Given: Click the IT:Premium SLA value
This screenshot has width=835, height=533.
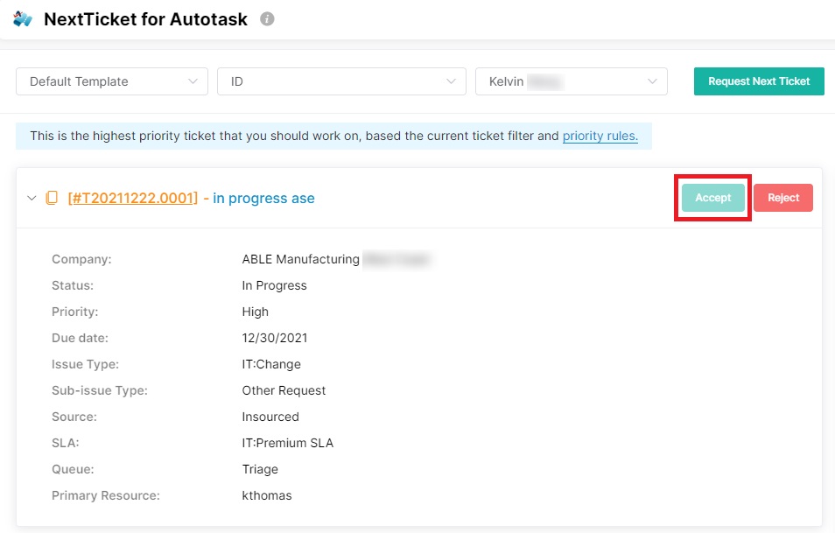Looking at the screenshot, I should tap(287, 443).
